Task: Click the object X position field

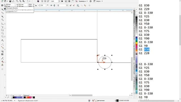Action: click(x=10, y=5)
